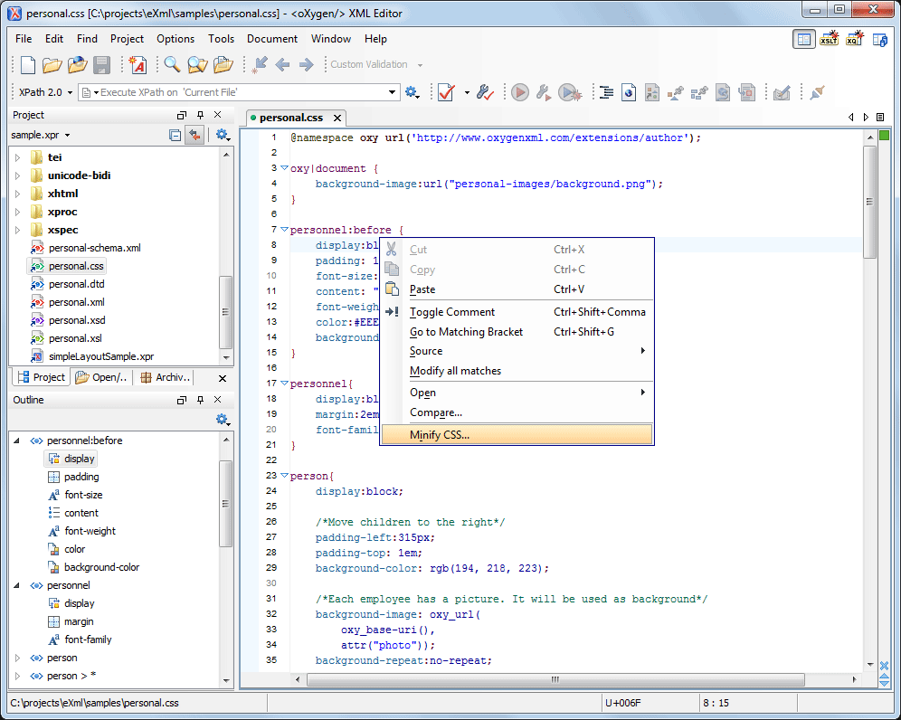Open the XPath 2.0 version dropdown
This screenshot has height=720, width=901.
[70, 92]
